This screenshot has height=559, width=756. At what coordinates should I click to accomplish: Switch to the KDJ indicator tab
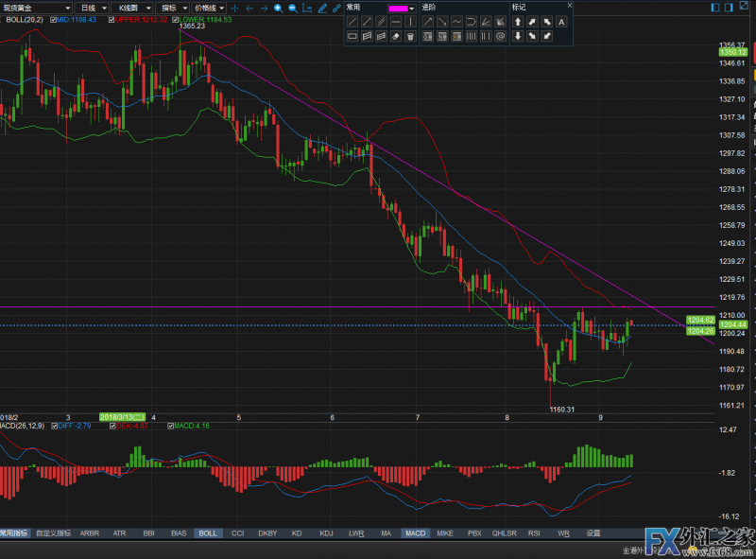coord(326,533)
